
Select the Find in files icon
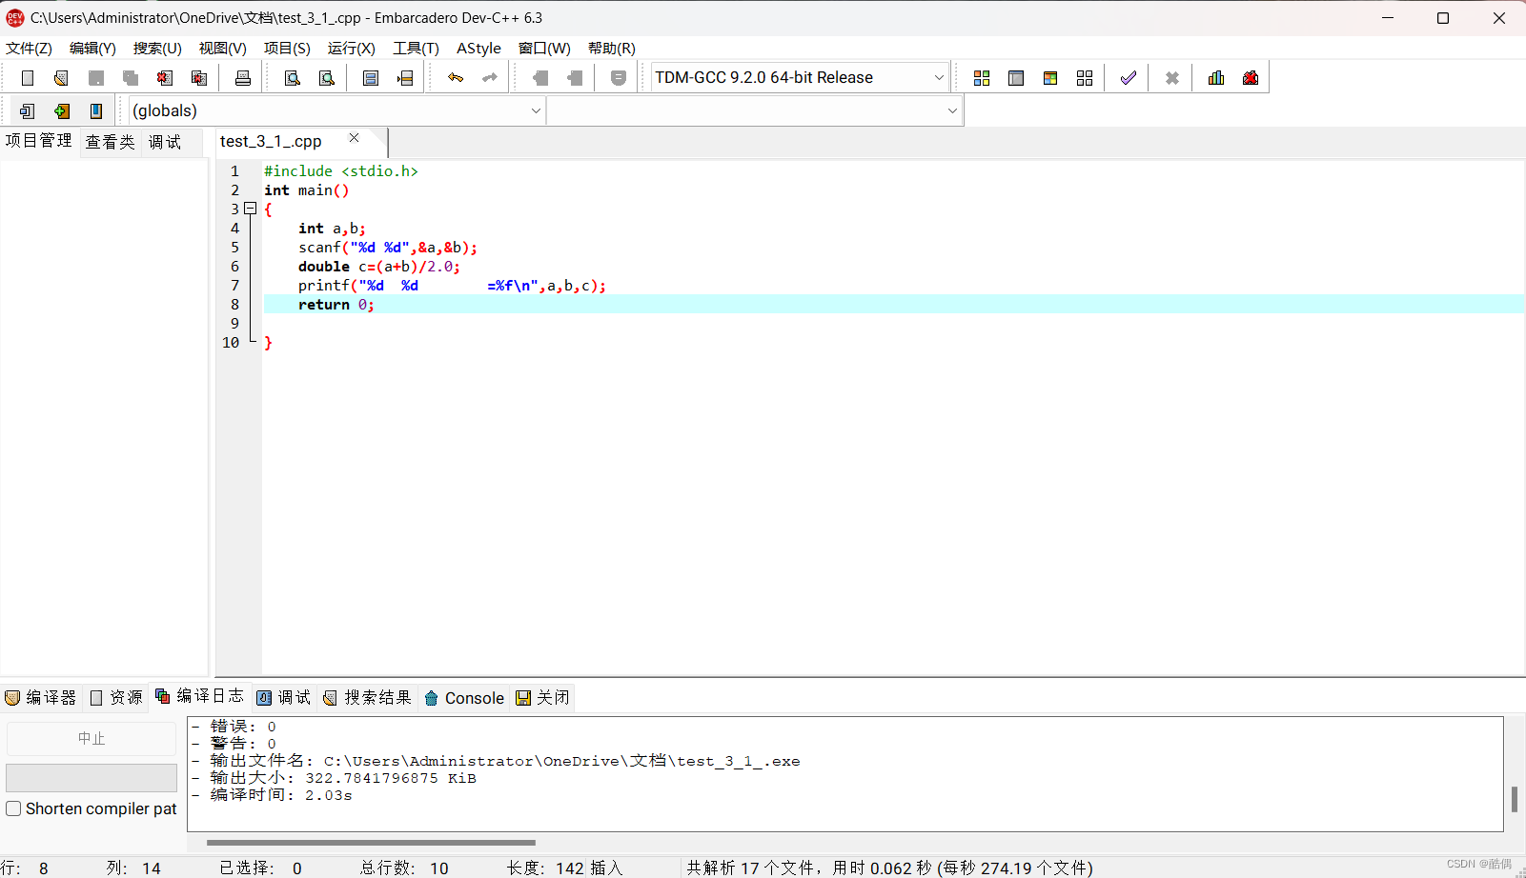[327, 77]
